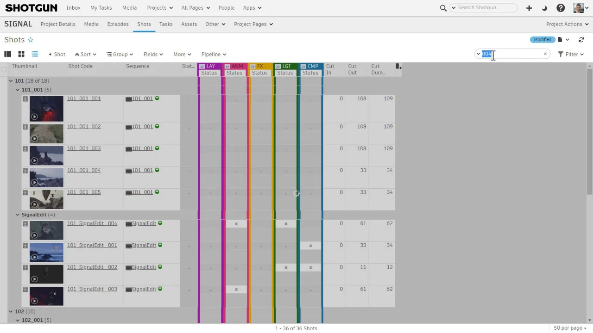
Task: Open SignalEdit sequence link for 101_SignalEdit_002
Action: 144,267
